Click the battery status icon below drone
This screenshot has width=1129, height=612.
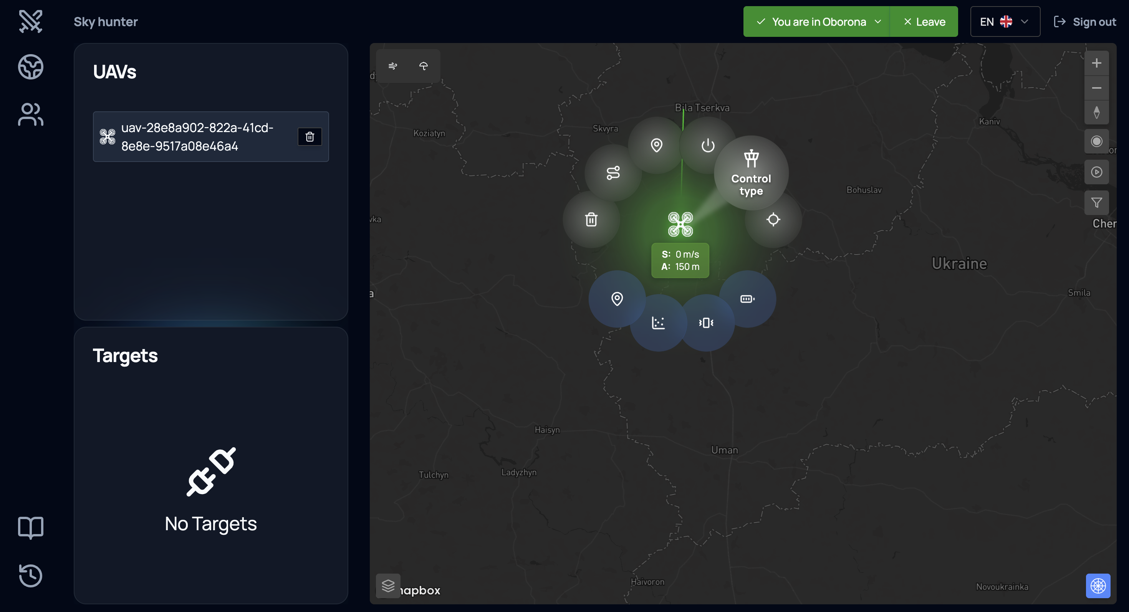pyautogui.click(x=747, y=299)
